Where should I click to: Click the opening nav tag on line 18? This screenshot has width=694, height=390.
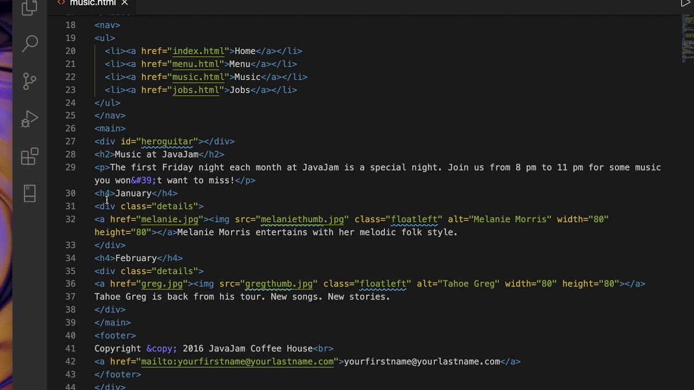click(x=107, y=25)
